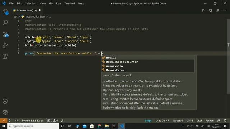Click line 5 mobile set code
Screen dimensions: 230x129
pyautogui.click(x=58, y=37)
